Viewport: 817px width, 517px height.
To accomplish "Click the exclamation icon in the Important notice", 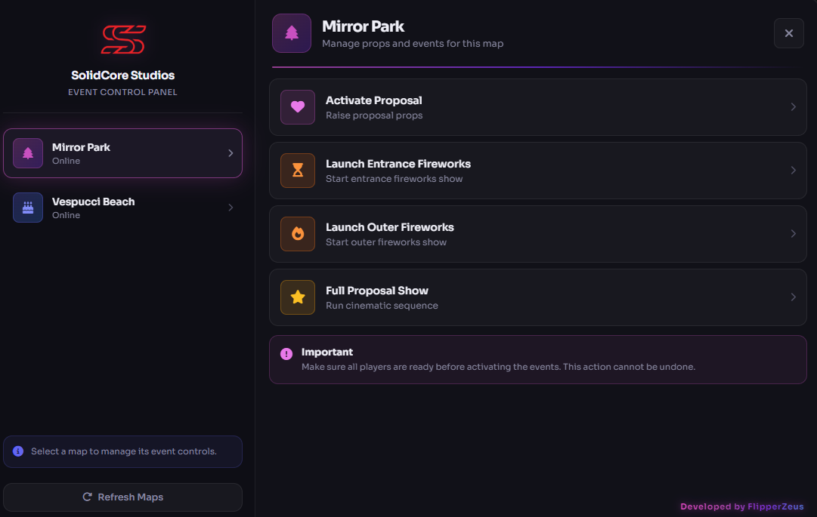I will [286, 354].
